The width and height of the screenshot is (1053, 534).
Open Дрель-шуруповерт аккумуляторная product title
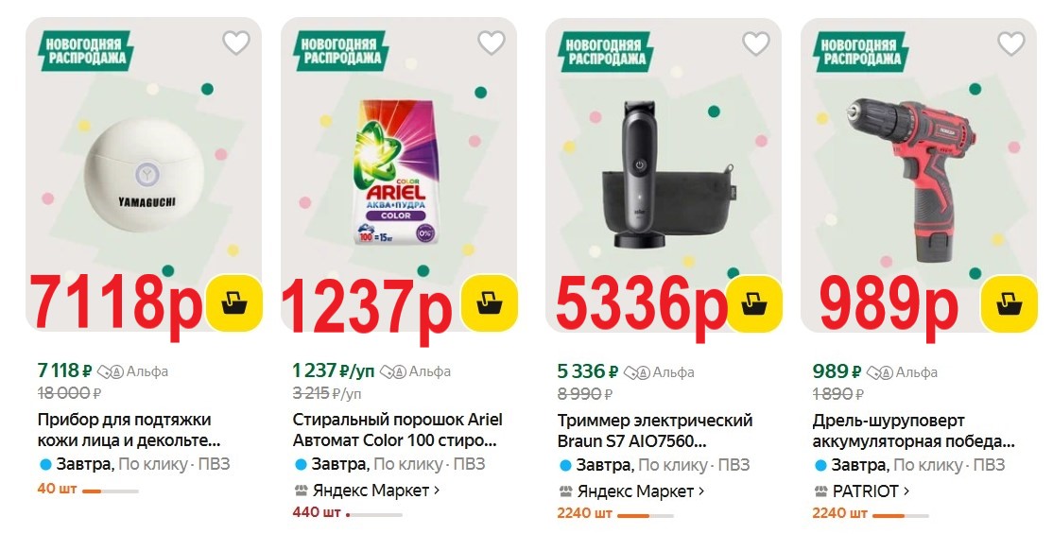click(913, 431)
